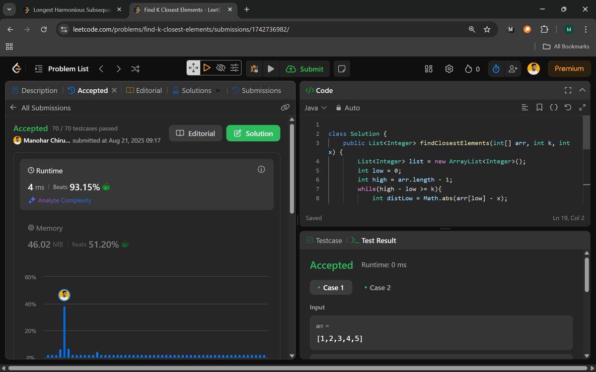Start the timer stopwatch icon
Image resolution: width=596 pixels, height=372 pixels.
[x=496, y=69]
